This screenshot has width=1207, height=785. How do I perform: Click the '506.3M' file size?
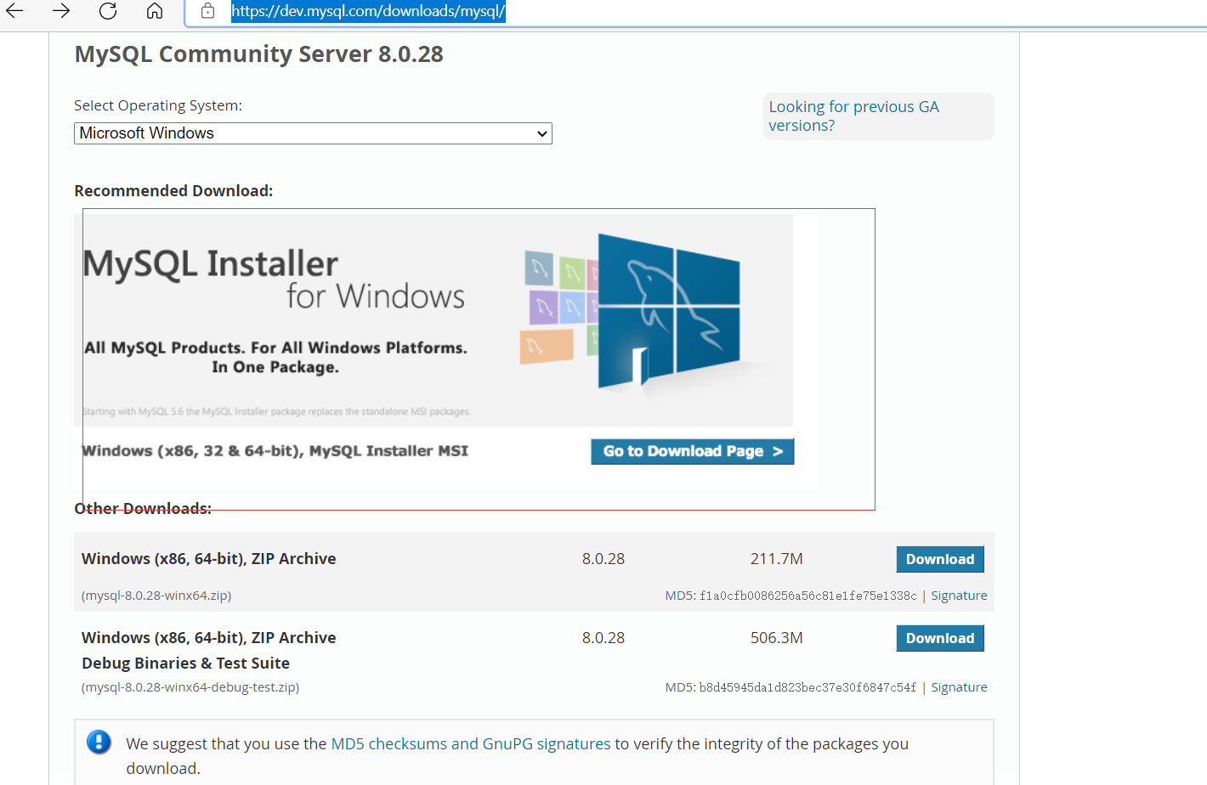click(777, 638)
